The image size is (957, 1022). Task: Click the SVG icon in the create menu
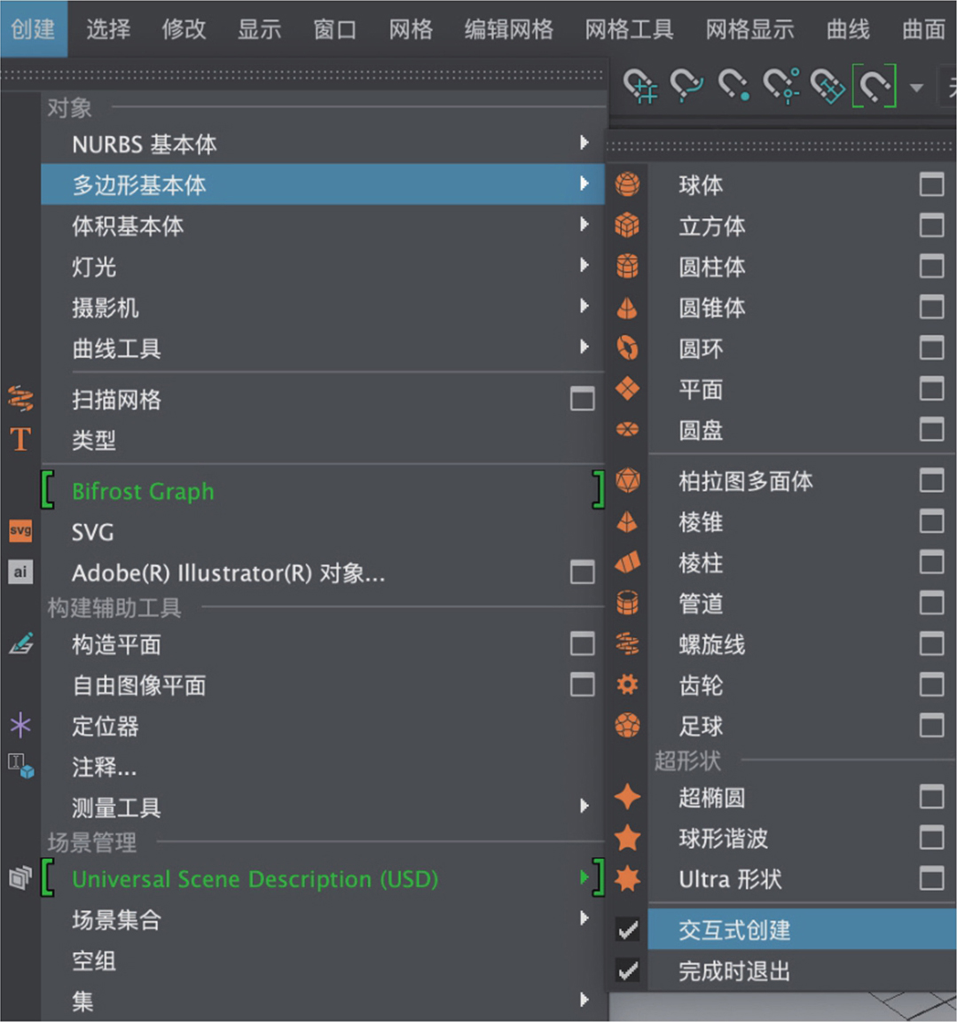[20, 531]
